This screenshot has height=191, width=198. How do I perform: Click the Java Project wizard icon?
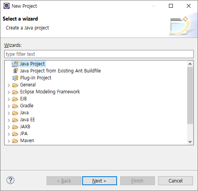click(x=15, y=64)
